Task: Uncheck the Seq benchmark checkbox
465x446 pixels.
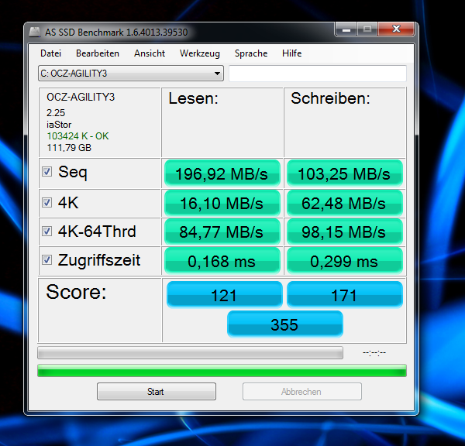Action: click(46, 171)
